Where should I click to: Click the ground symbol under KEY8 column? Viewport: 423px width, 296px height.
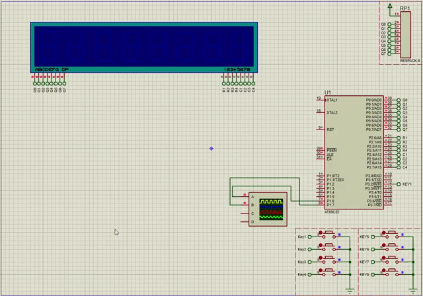click(x=412, y=291)
